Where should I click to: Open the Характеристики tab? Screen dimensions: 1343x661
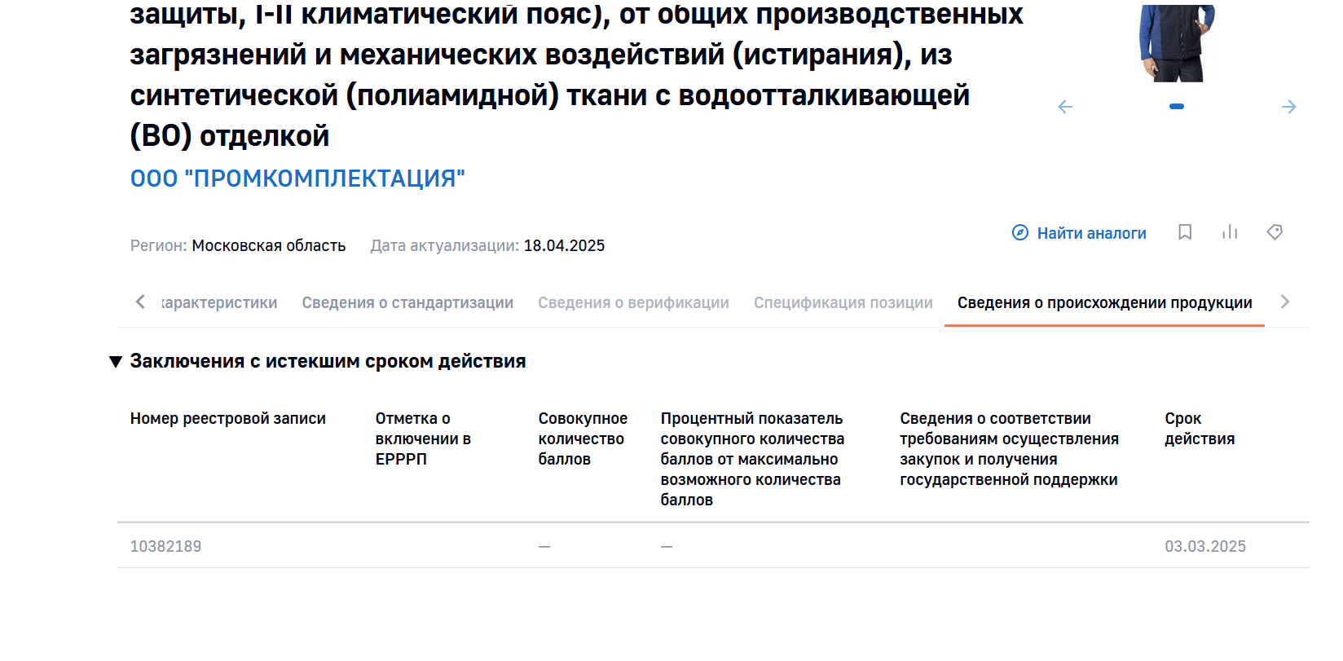tap(220, 302)
